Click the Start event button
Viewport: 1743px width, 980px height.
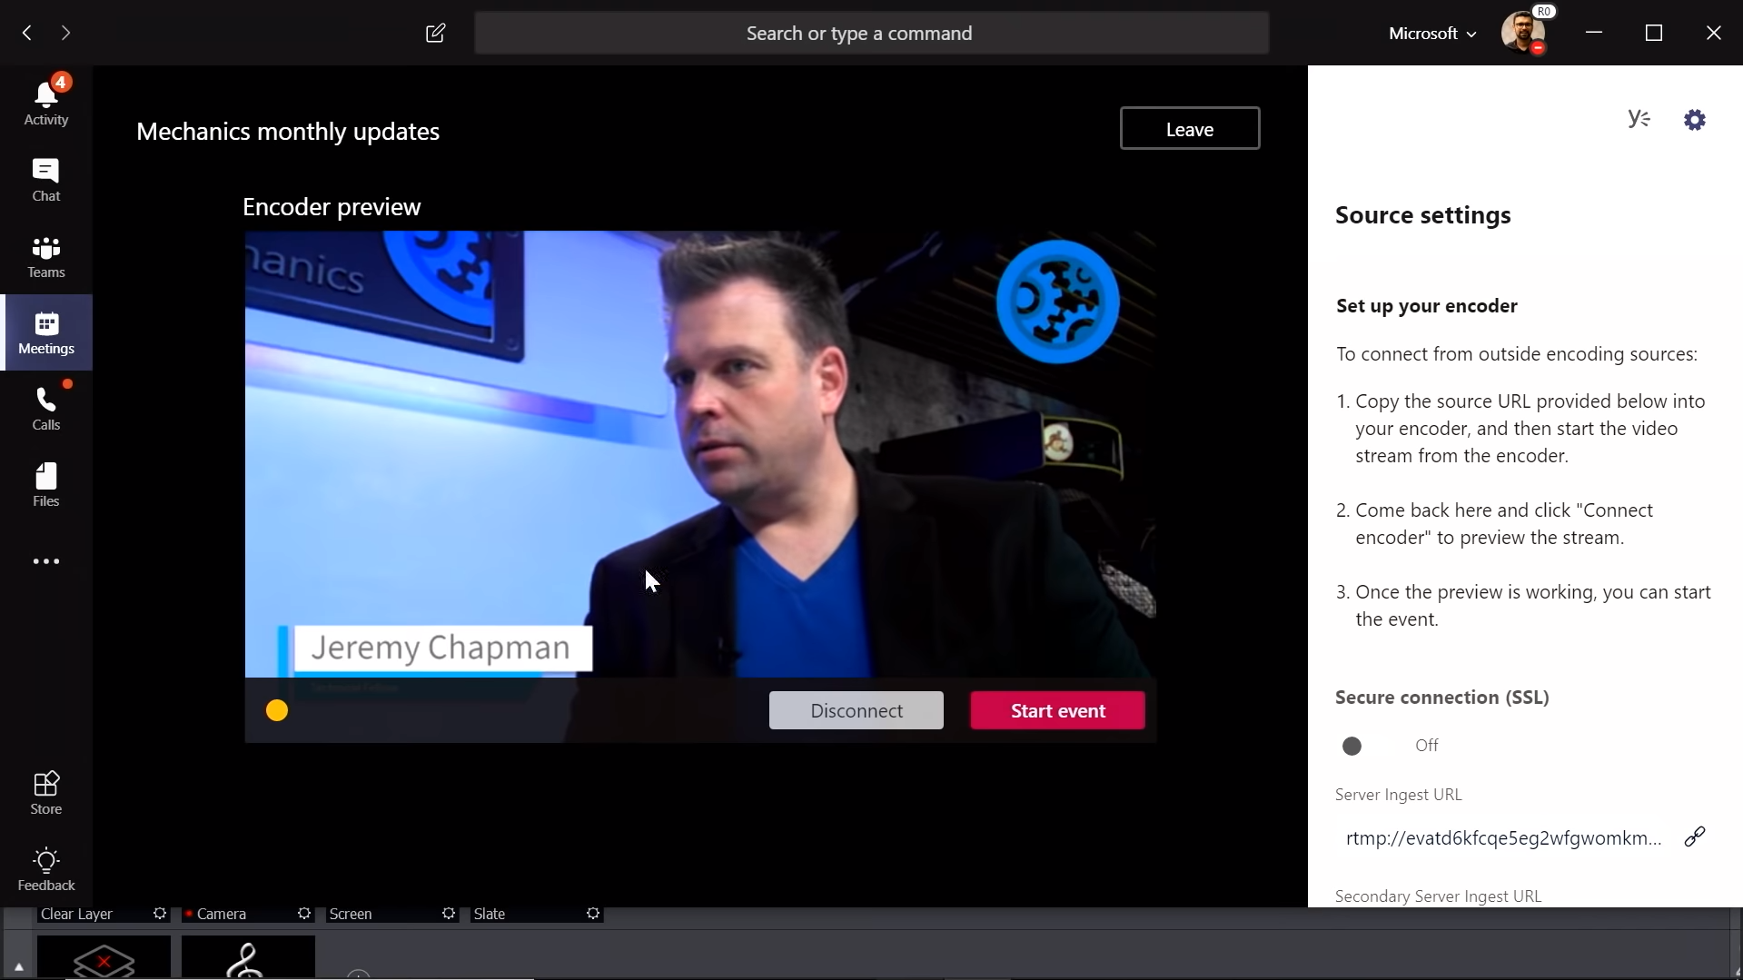[1057, 710]
